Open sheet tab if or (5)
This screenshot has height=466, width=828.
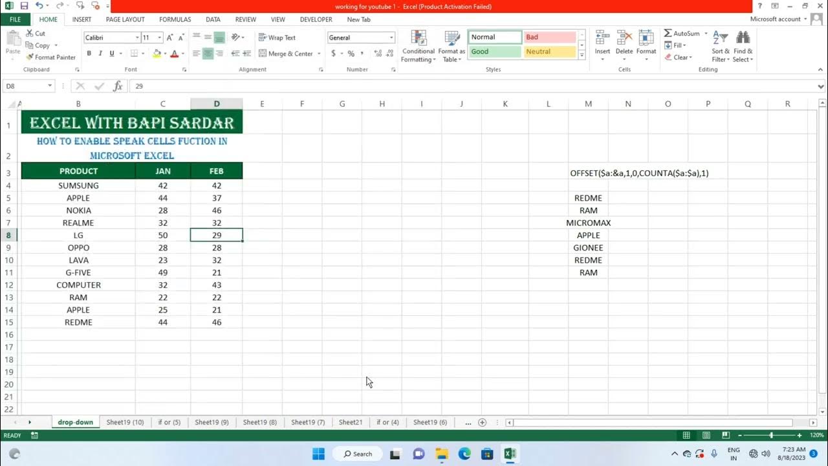[x=169, y=422]
